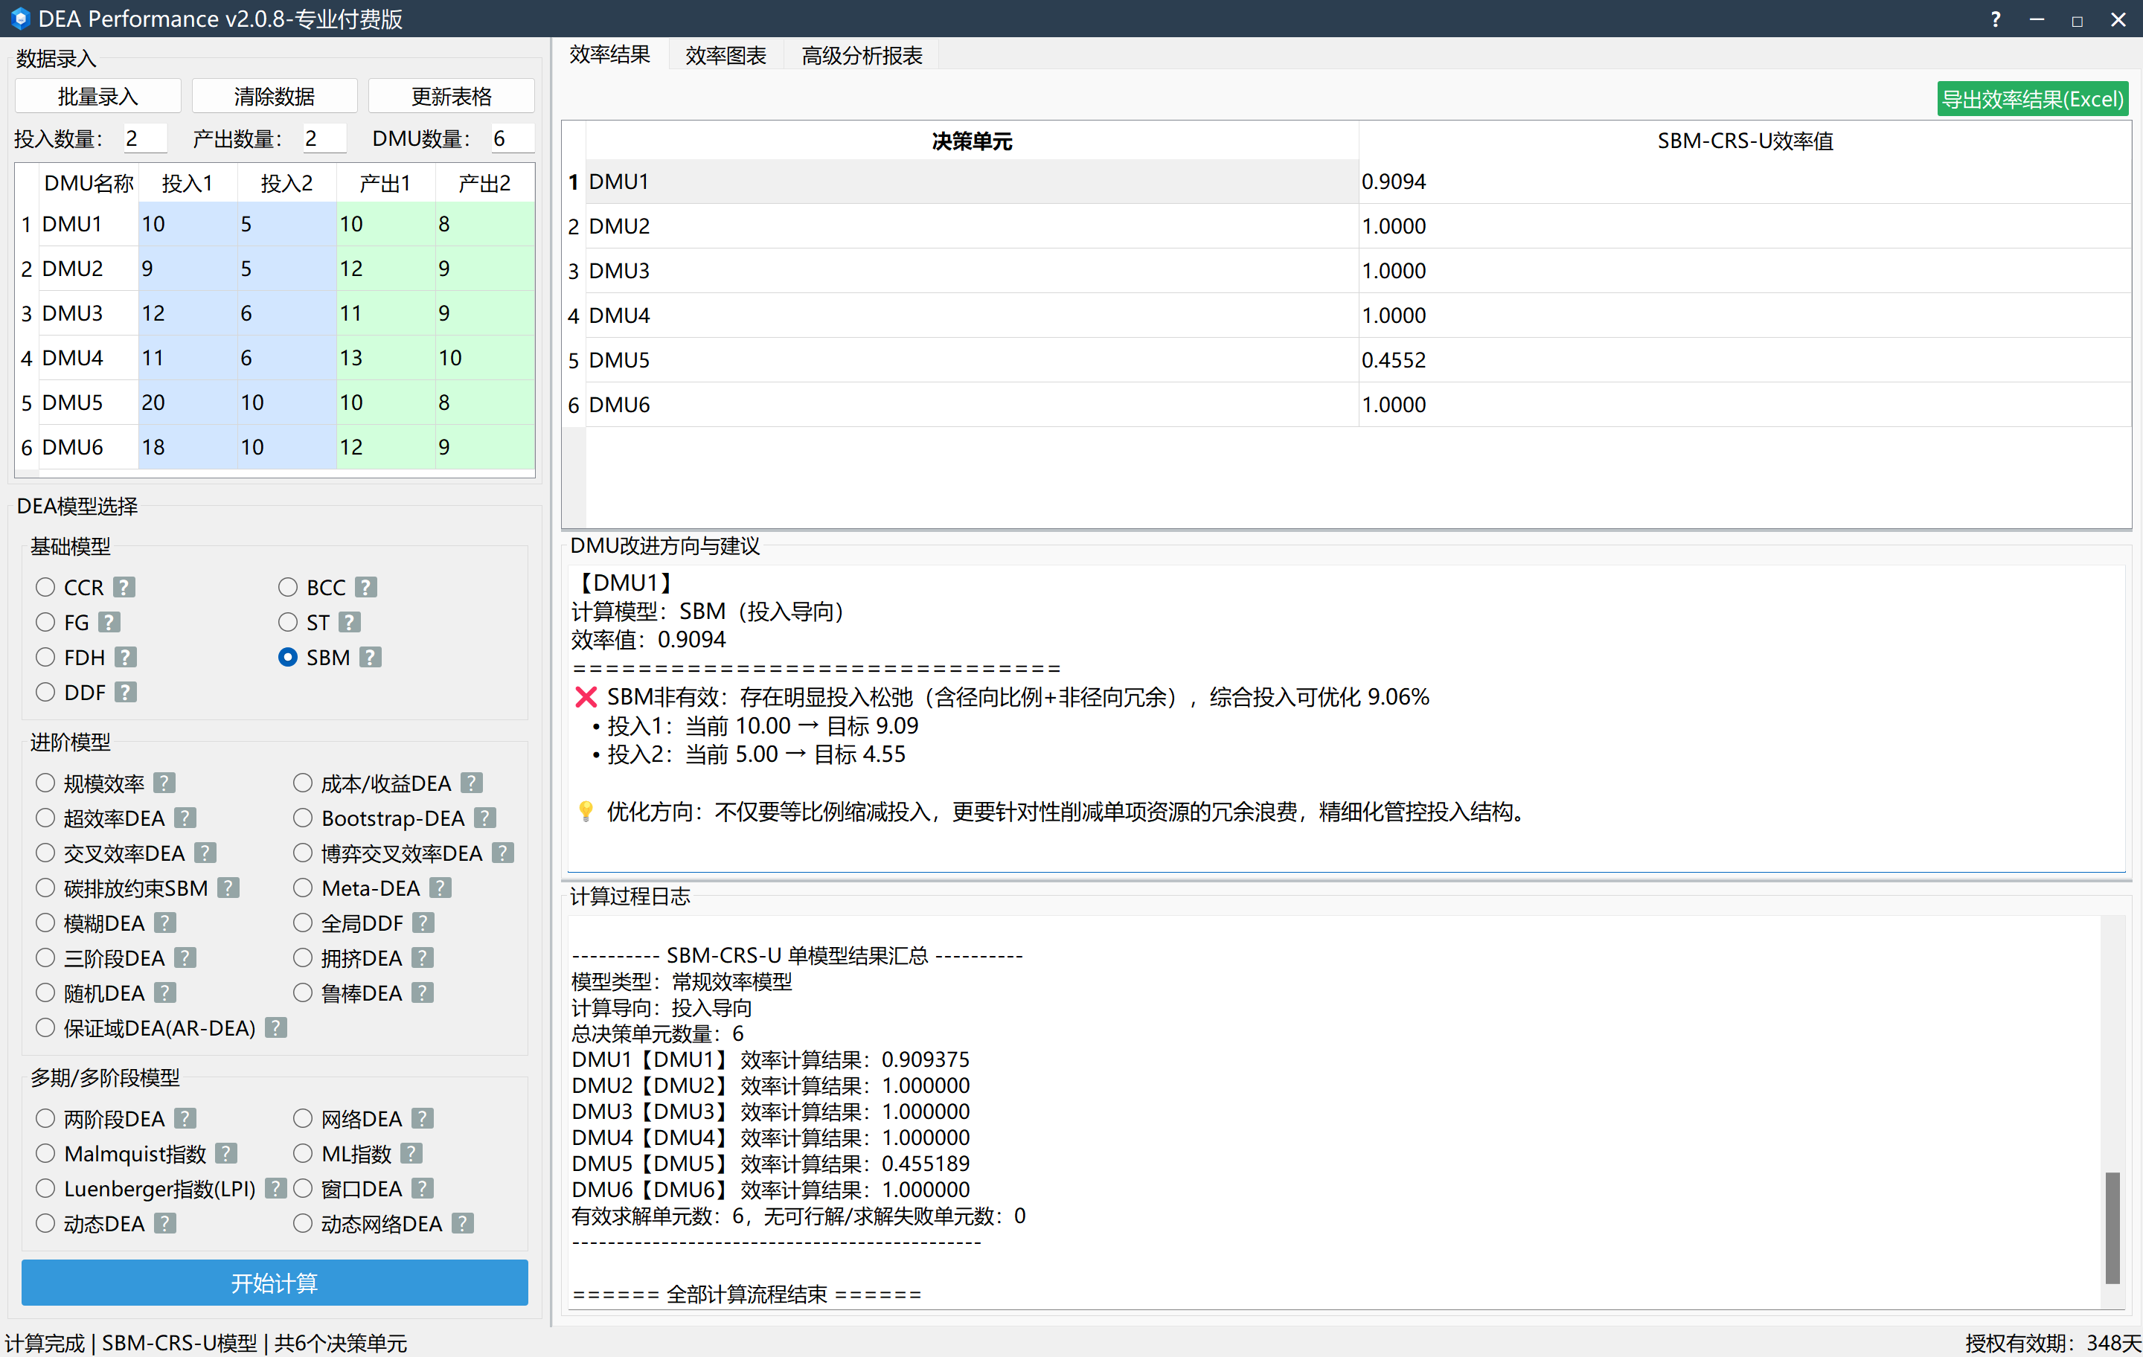Click help icon next to 保证域DEA(AR-DEA)

pos(276,1027)
